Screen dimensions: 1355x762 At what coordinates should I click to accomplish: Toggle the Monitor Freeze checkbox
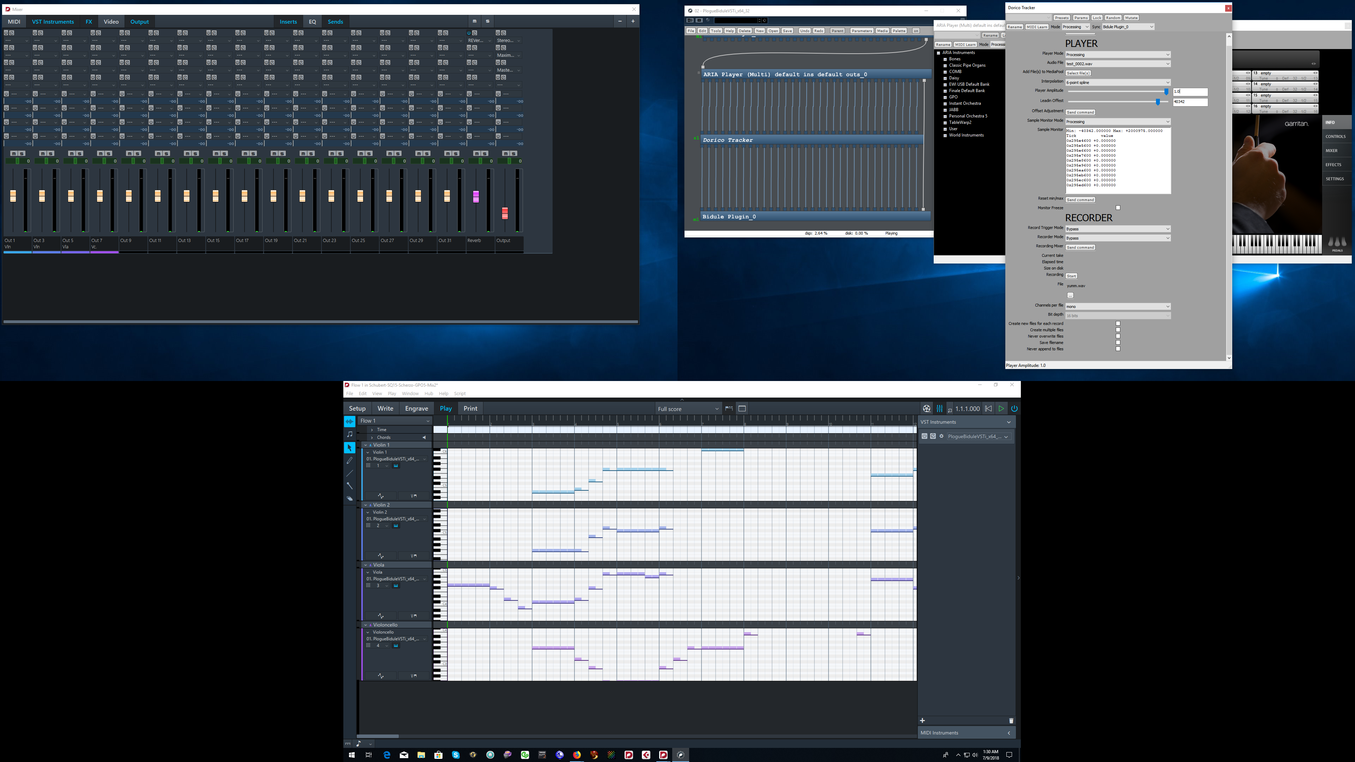coord(1118,208)
